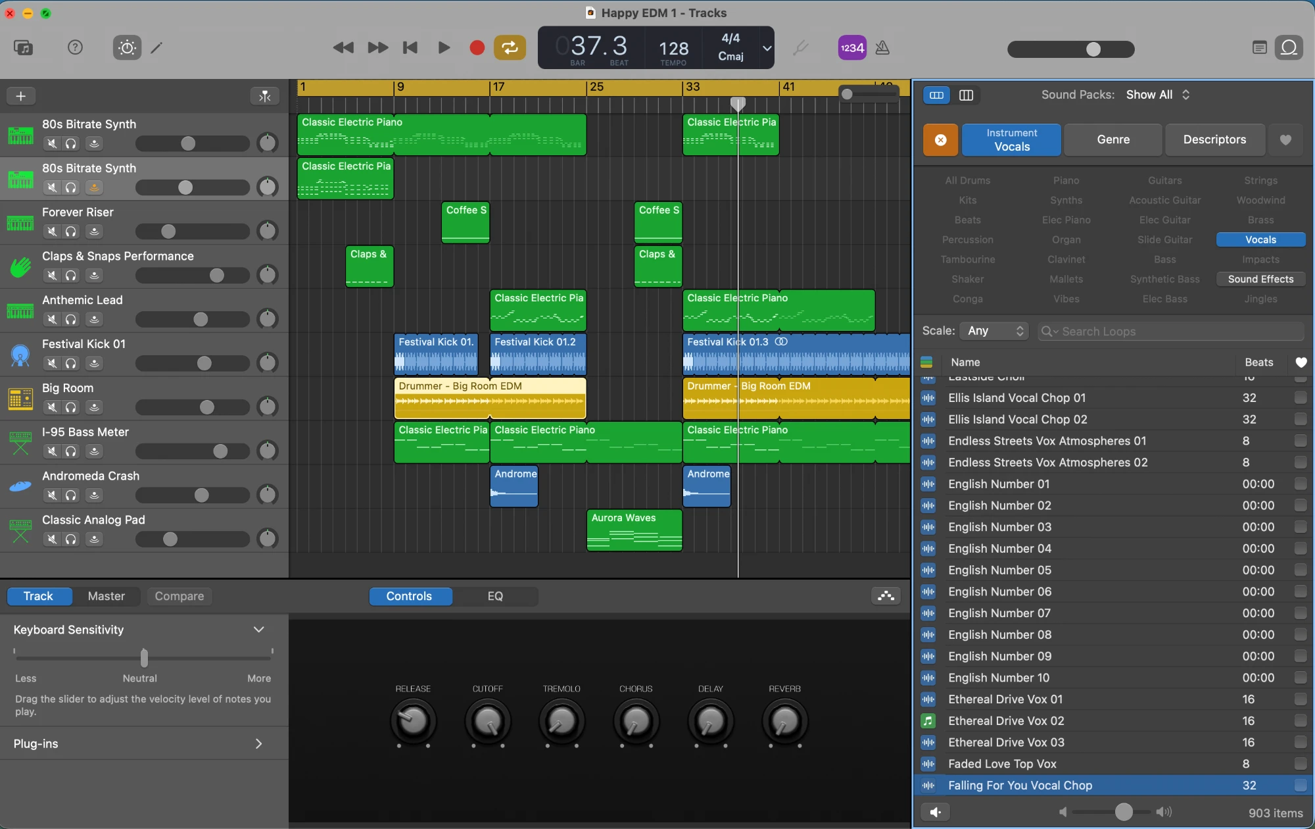The image size is (1315, 829).
Task: Select the Ethereal Drive Vox 02 loop
Action: 1112,721
